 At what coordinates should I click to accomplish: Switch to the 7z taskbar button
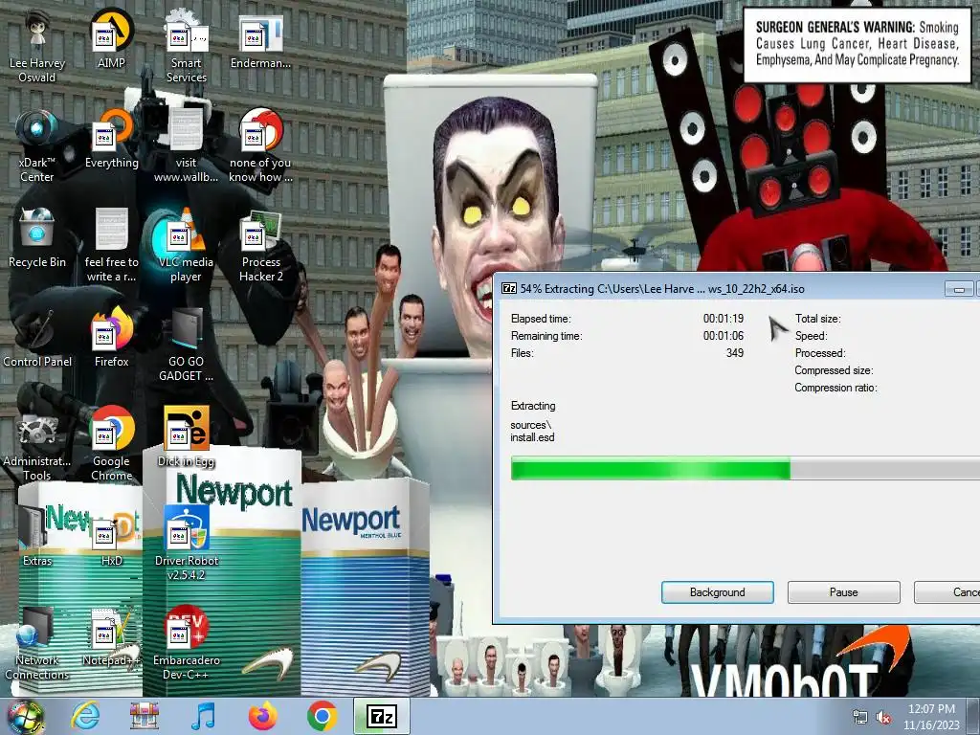pyautogui.click(x=382, y=716)
